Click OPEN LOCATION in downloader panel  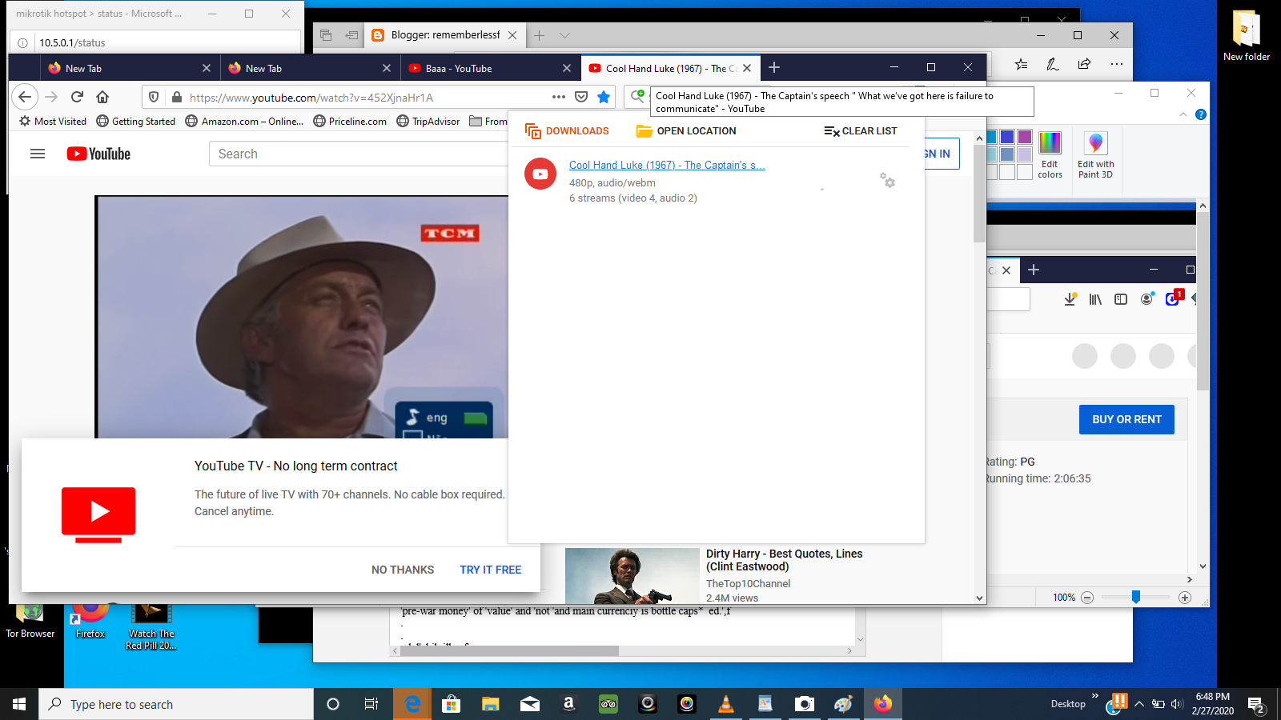click(686, 131)
